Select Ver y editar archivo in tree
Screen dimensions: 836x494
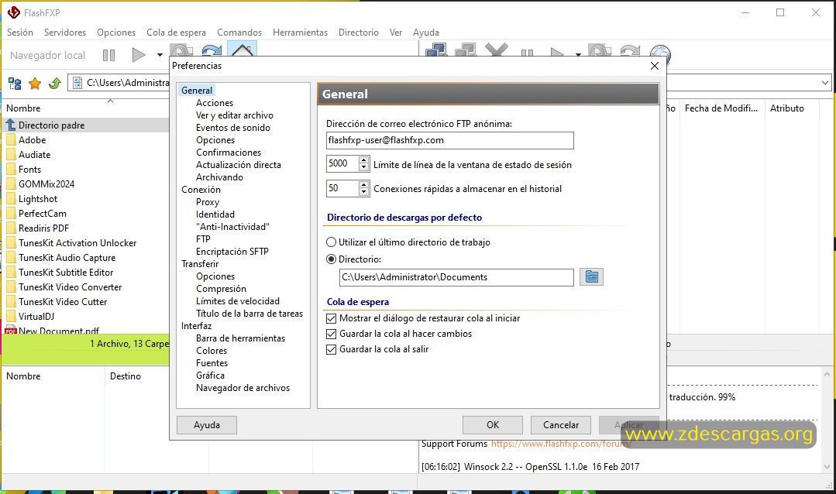click(x=235, y=115)
